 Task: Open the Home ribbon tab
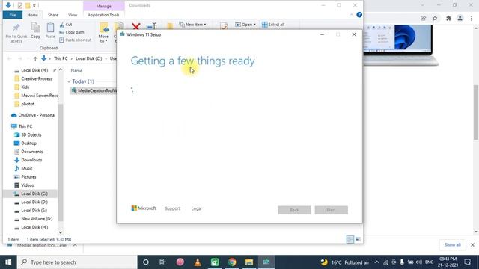pyautogui.click(x=33, y=15)
